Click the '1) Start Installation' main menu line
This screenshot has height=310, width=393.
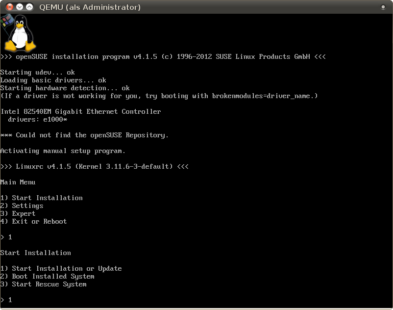tap(42, 198)
